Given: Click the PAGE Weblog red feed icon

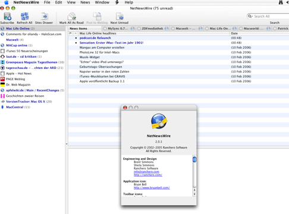Looking at the screenshot, I should click(2, 79).
